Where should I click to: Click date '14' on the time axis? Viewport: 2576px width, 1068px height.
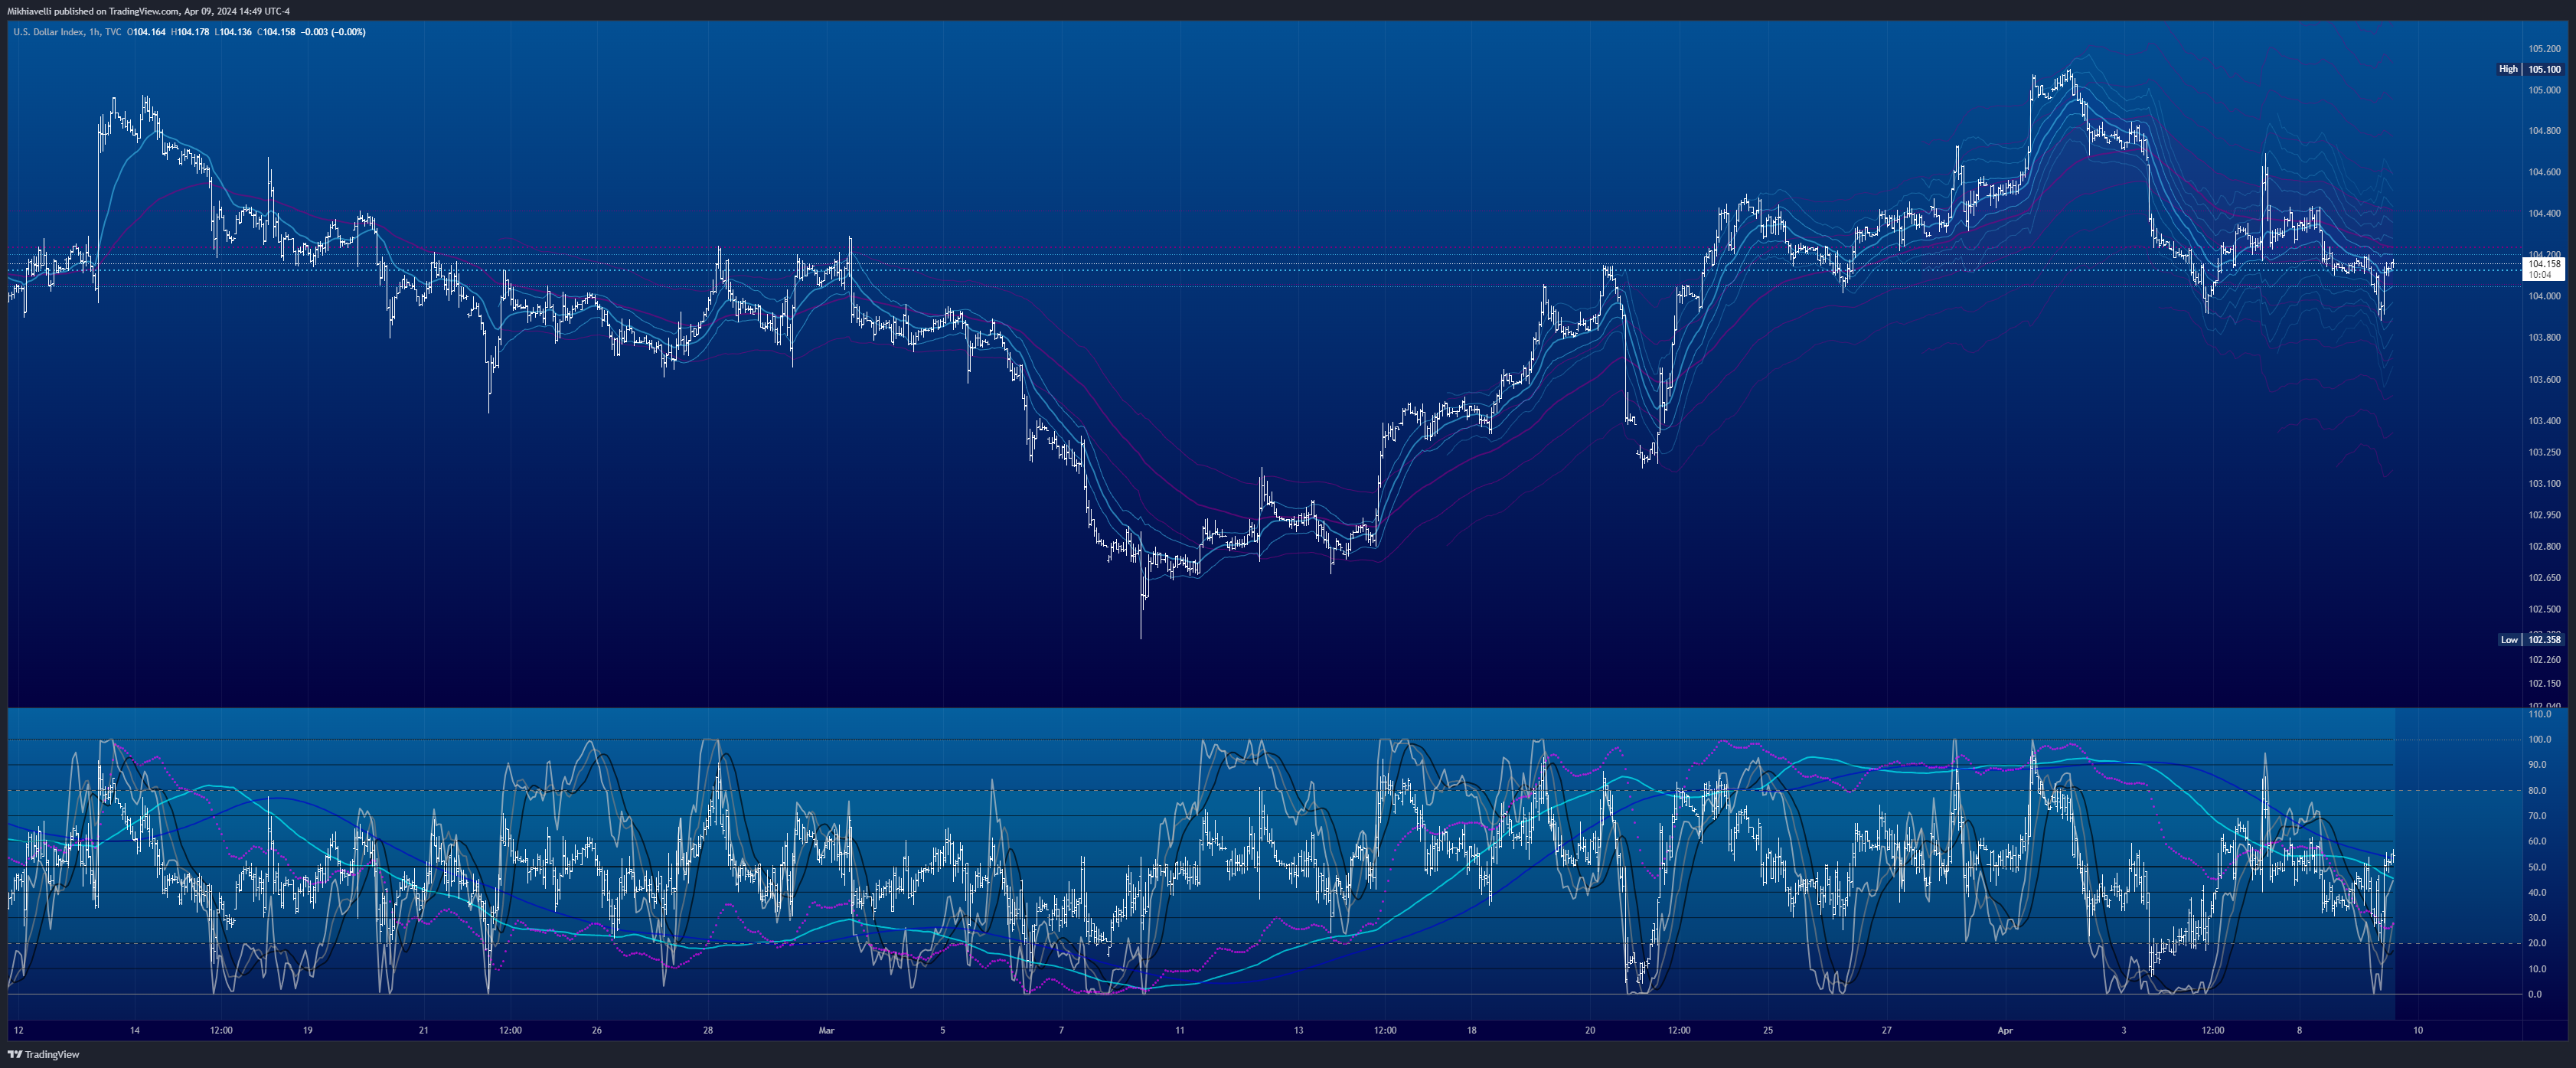pos(135,1030)
